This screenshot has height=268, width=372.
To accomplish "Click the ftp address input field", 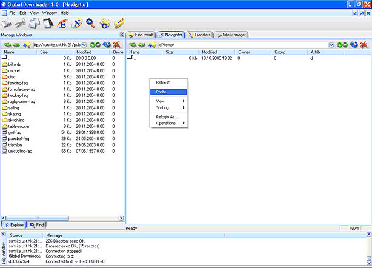I will click(x=58, y=45).
